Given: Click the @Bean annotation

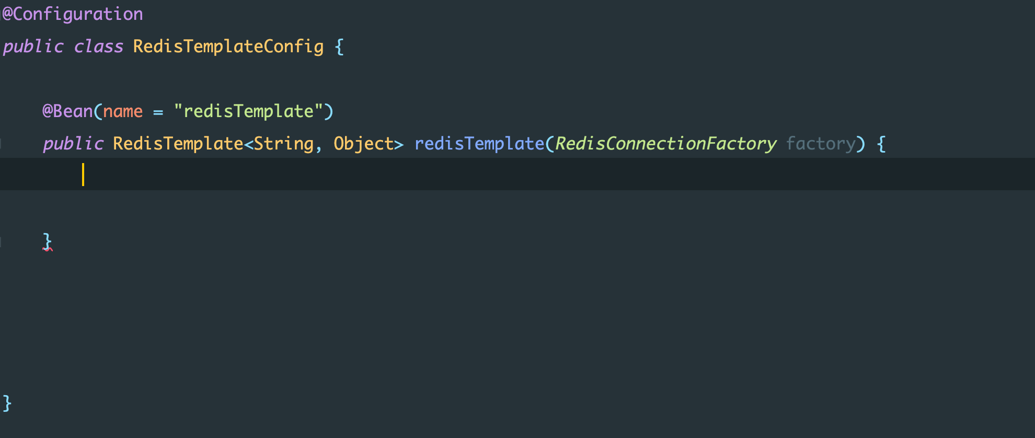Looking at the screenshot, I should (67, 111).
